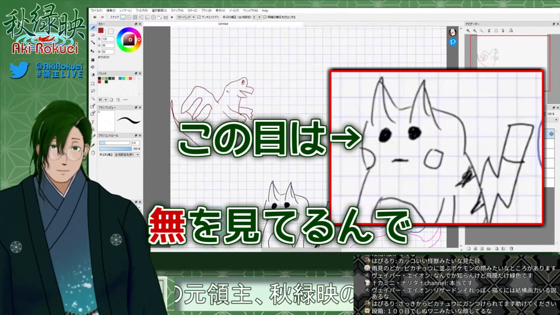Open the palette #1 dropdown

[103, 100]
